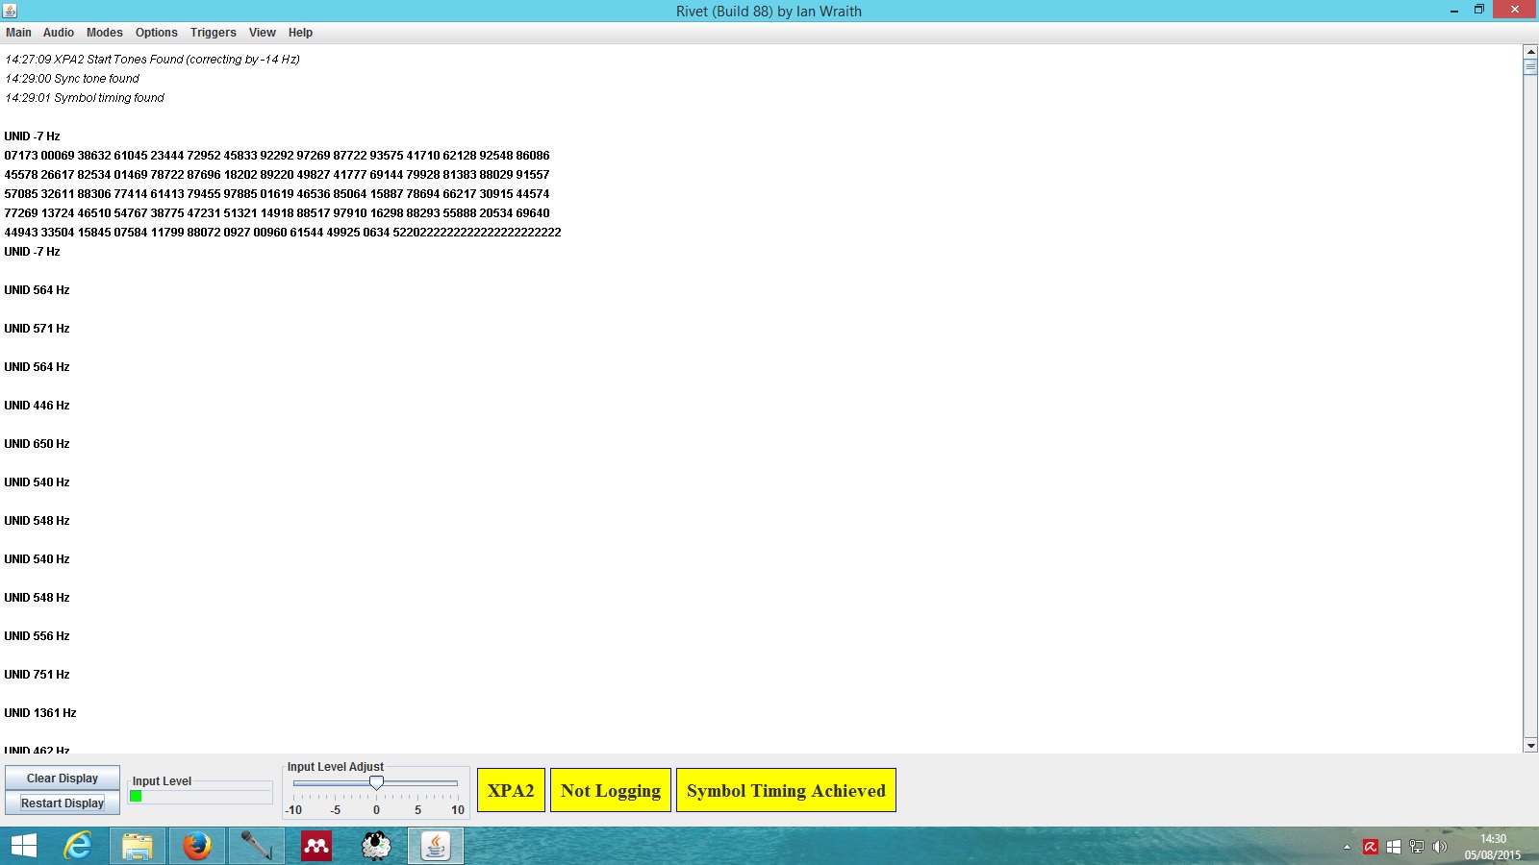Open the network tray icon
1539x865 pixels.
click(x=1417, y=847)
